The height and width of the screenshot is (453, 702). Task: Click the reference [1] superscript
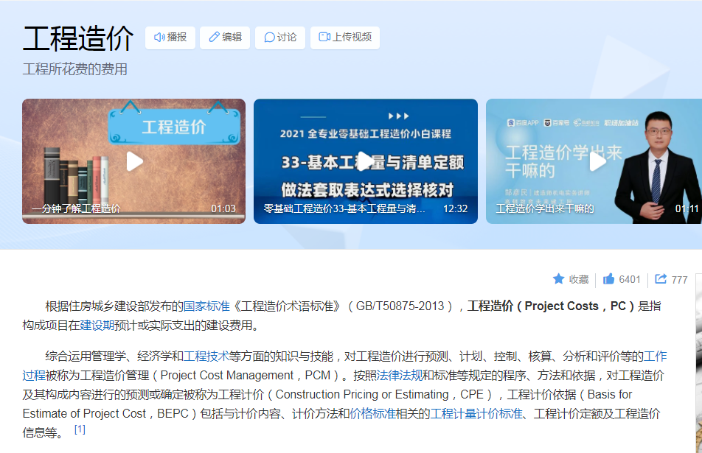80,429
